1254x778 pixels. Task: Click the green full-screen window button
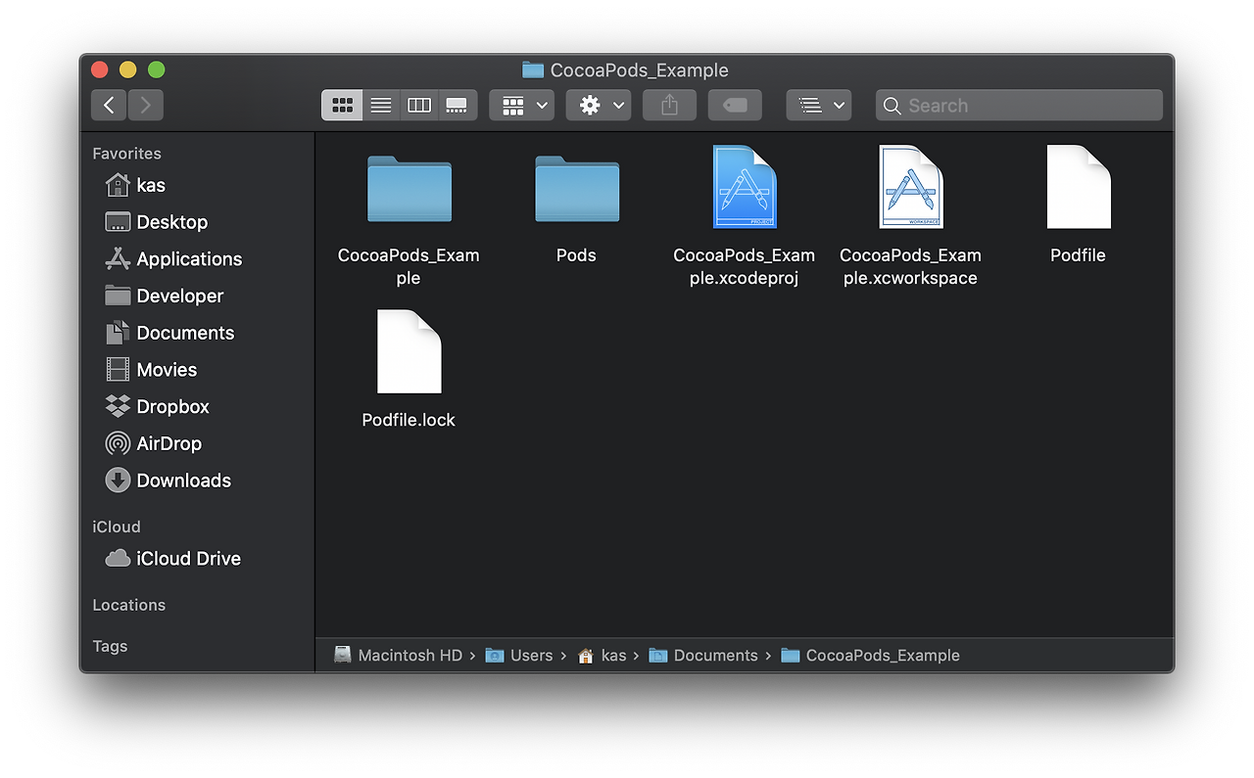pyautogui.click(x=156, y=69)
